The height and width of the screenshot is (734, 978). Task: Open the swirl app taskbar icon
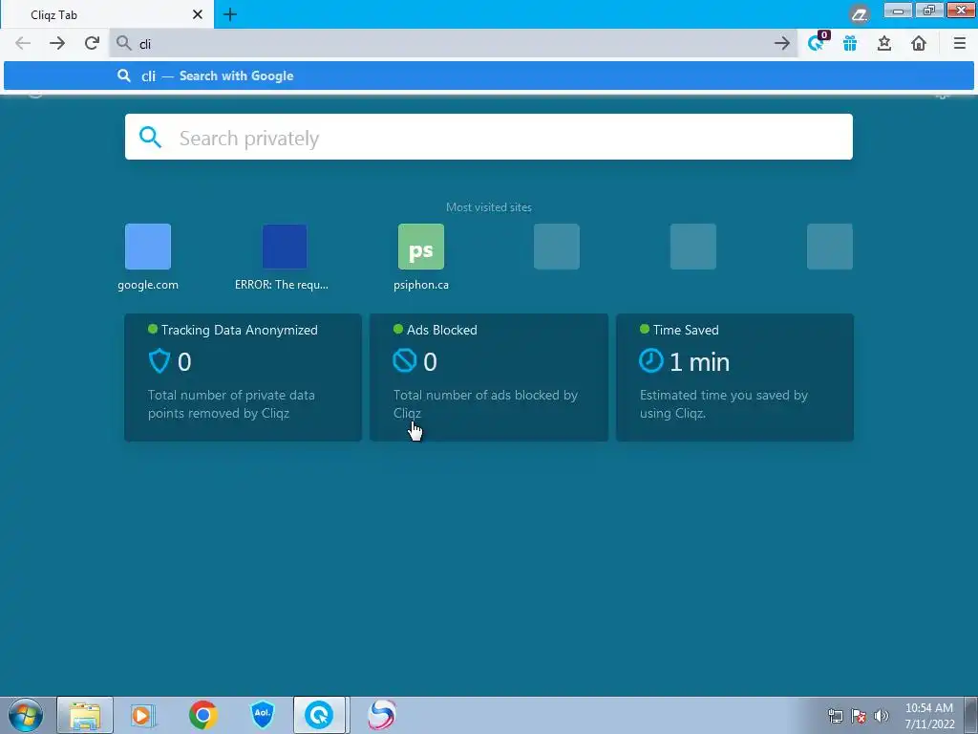click(381, 715)
